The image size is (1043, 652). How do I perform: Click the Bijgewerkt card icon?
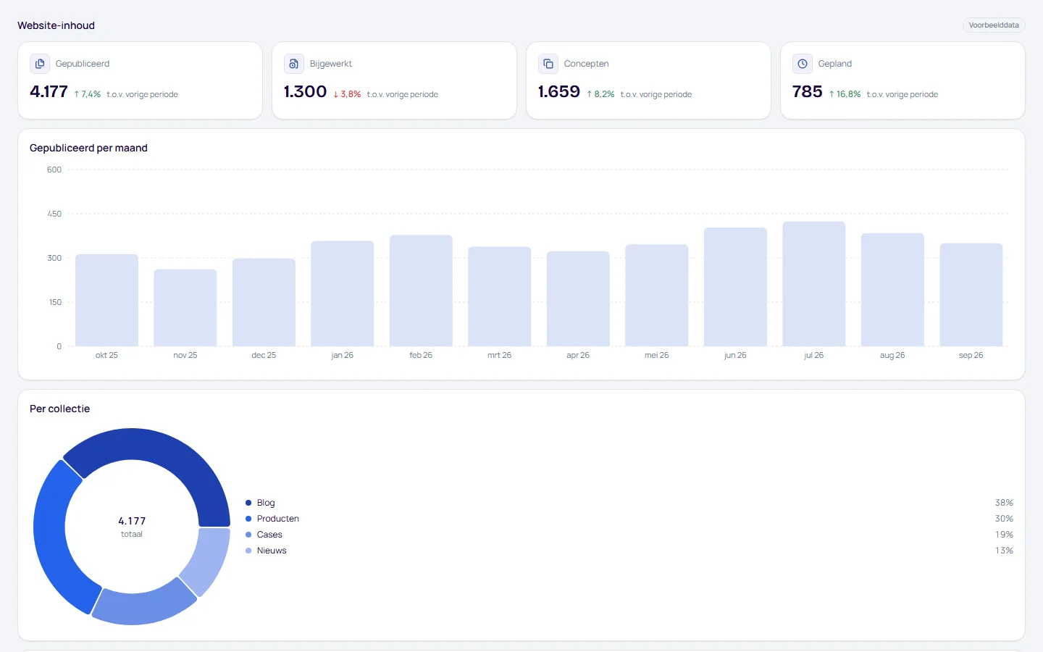pyautogui.click(x=294, y=64)
